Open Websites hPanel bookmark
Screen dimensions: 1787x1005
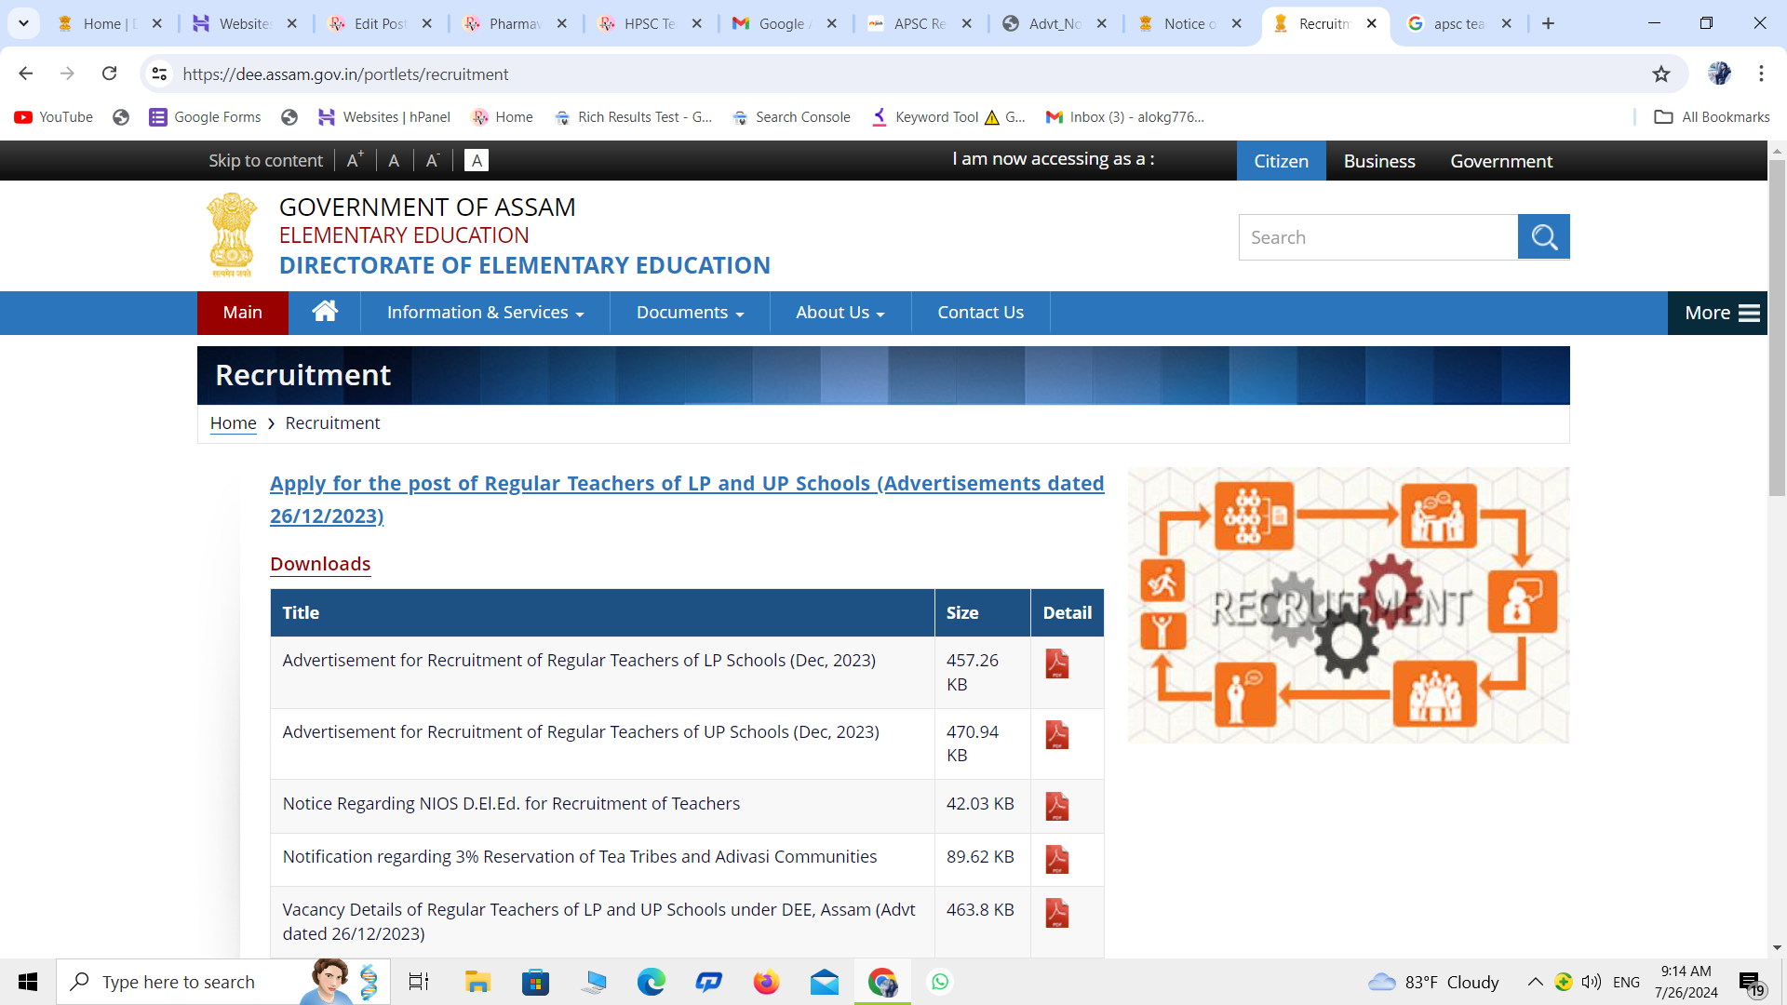(383, 117)
